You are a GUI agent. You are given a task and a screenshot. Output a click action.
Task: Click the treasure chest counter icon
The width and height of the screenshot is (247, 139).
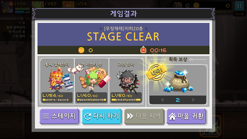pyautogui.click(x=178, y=5)
